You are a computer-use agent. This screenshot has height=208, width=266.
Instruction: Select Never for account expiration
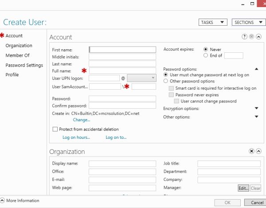[x=205, y=49]
